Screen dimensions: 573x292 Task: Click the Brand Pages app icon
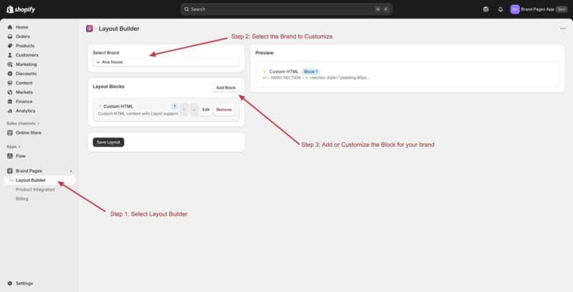10,171
